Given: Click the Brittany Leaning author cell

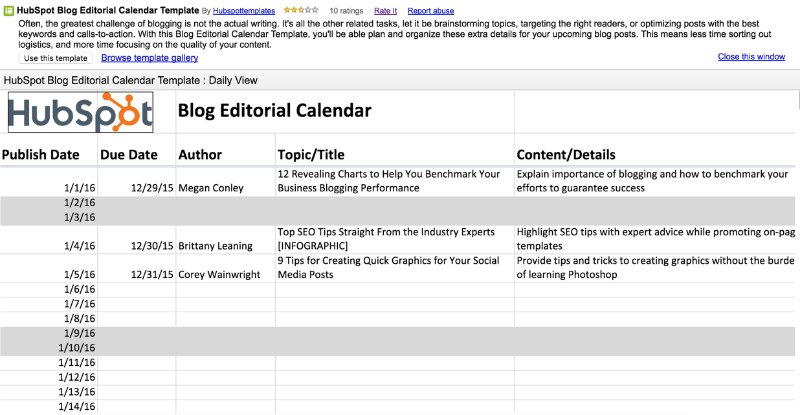Looking at the screenshot, I should tap(216, 246).
